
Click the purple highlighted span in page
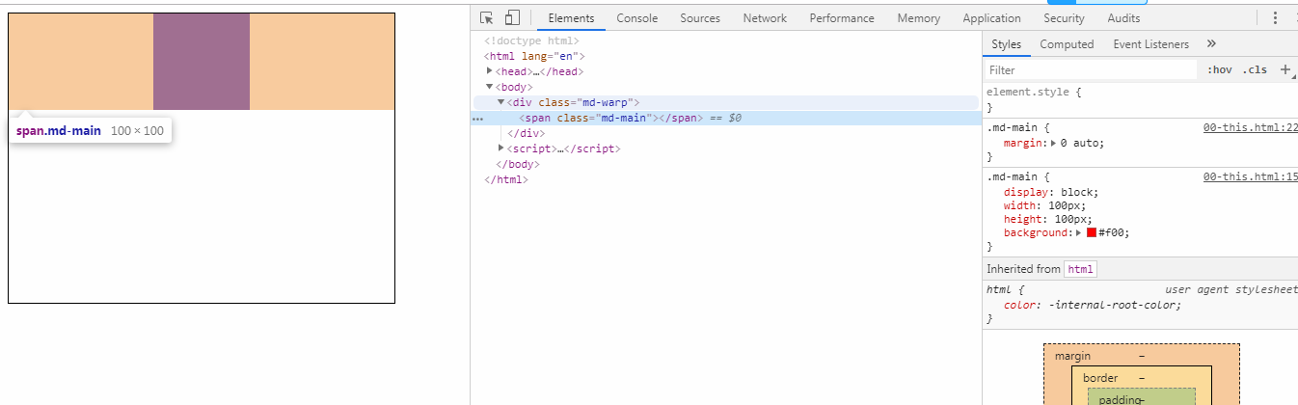click(202, 62)
